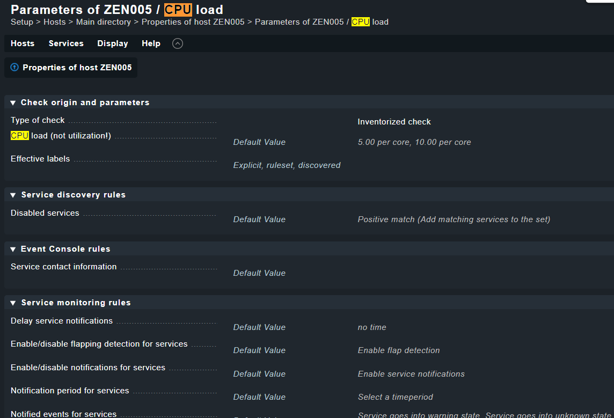Open Properties of host ZEN005 breadcrumb link
The width and height of the screenshot is (614, 418).
click(x=193, y=22)
